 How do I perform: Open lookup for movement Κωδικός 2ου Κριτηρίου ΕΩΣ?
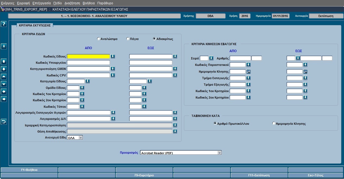tap(305, 97)
